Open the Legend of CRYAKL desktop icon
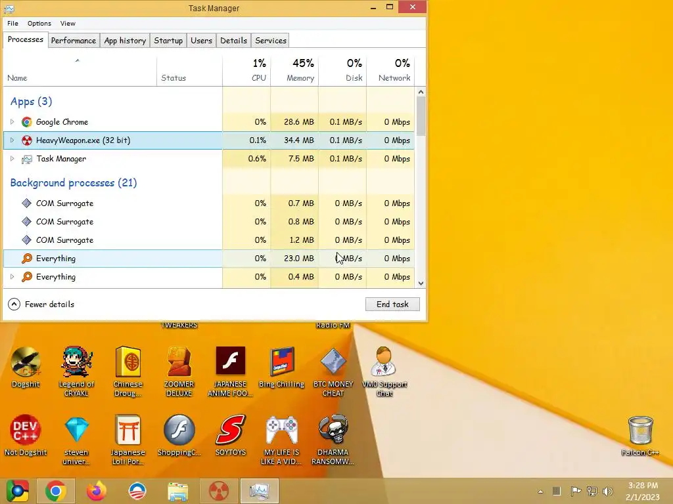 (x=76, y=372)
